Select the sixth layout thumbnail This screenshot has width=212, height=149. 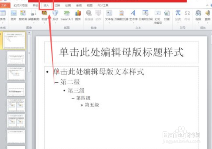click(x=16, y=121)
